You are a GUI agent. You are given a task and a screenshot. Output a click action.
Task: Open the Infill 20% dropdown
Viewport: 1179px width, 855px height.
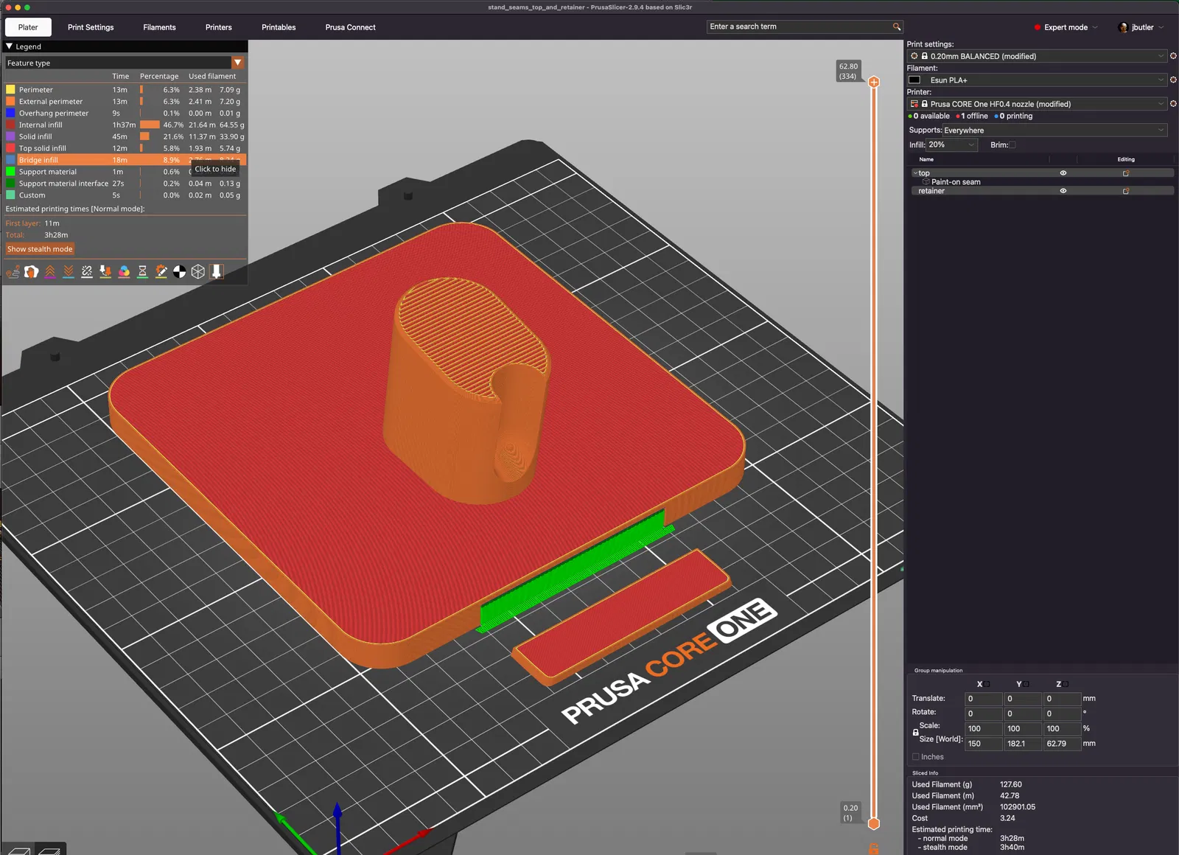click(951, 145)
